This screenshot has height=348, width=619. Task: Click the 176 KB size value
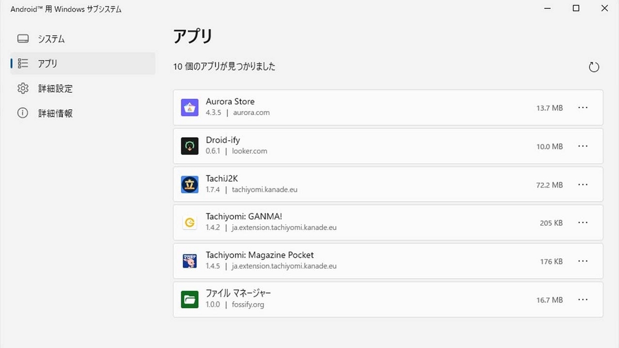[551, 262]
